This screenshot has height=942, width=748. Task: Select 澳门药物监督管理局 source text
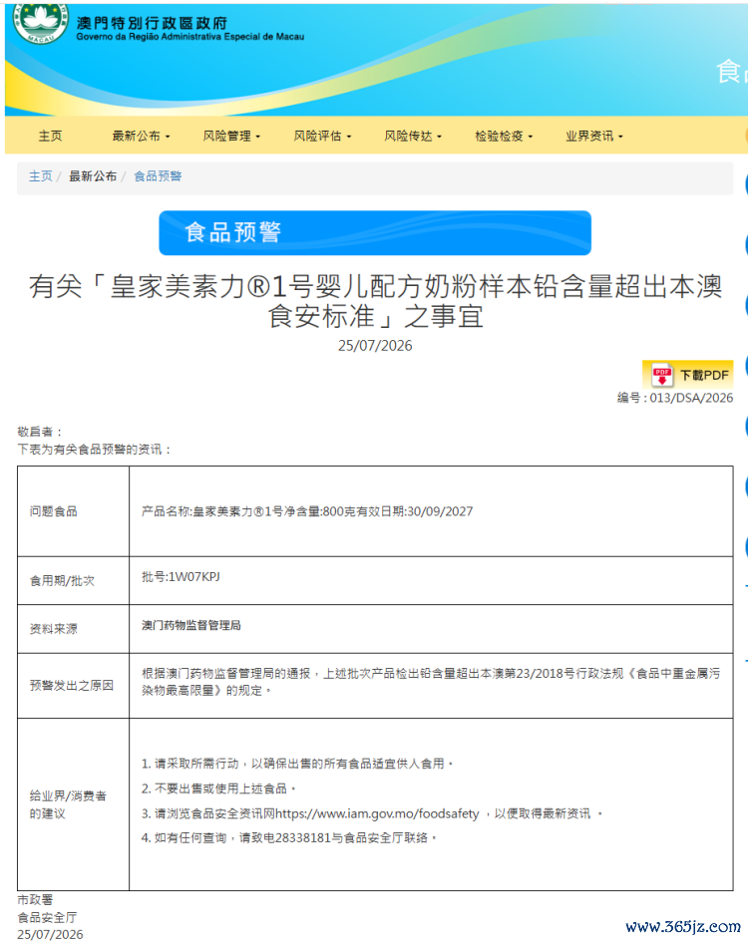point(190,625)
